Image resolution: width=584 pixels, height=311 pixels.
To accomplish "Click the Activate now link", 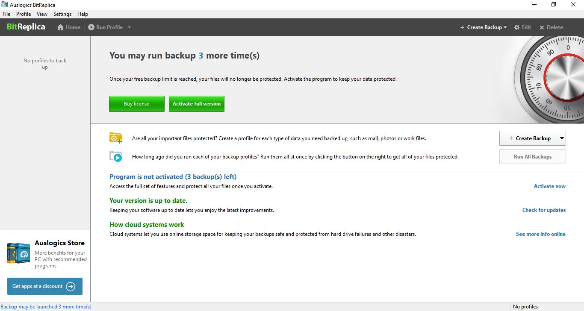I will click(x=550, y=186).
